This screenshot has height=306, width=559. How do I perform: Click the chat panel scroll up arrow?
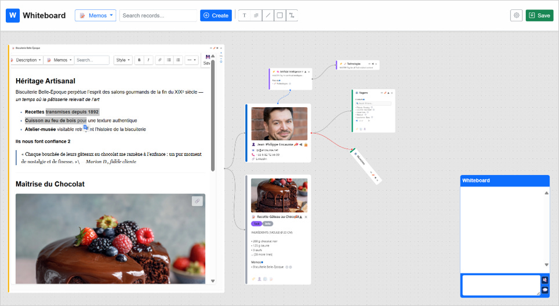click(x=546, y=193)
